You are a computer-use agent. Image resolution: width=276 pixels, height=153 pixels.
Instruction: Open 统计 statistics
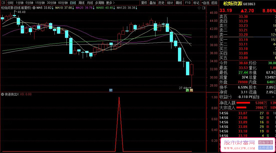point(170,3)
